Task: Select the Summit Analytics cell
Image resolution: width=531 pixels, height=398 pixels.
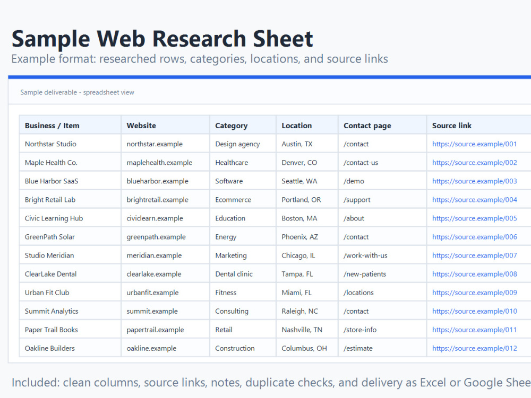Action: click(x=70, y=311)
